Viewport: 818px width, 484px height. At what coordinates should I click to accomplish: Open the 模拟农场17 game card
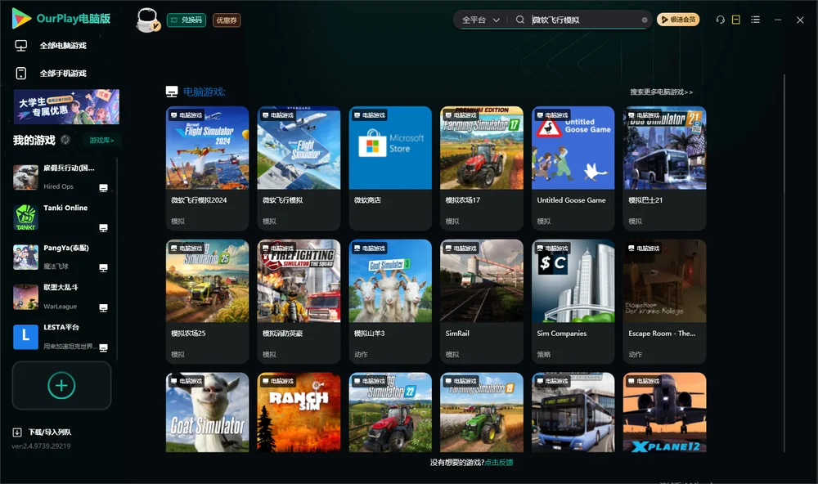click(x=482, y=168)
